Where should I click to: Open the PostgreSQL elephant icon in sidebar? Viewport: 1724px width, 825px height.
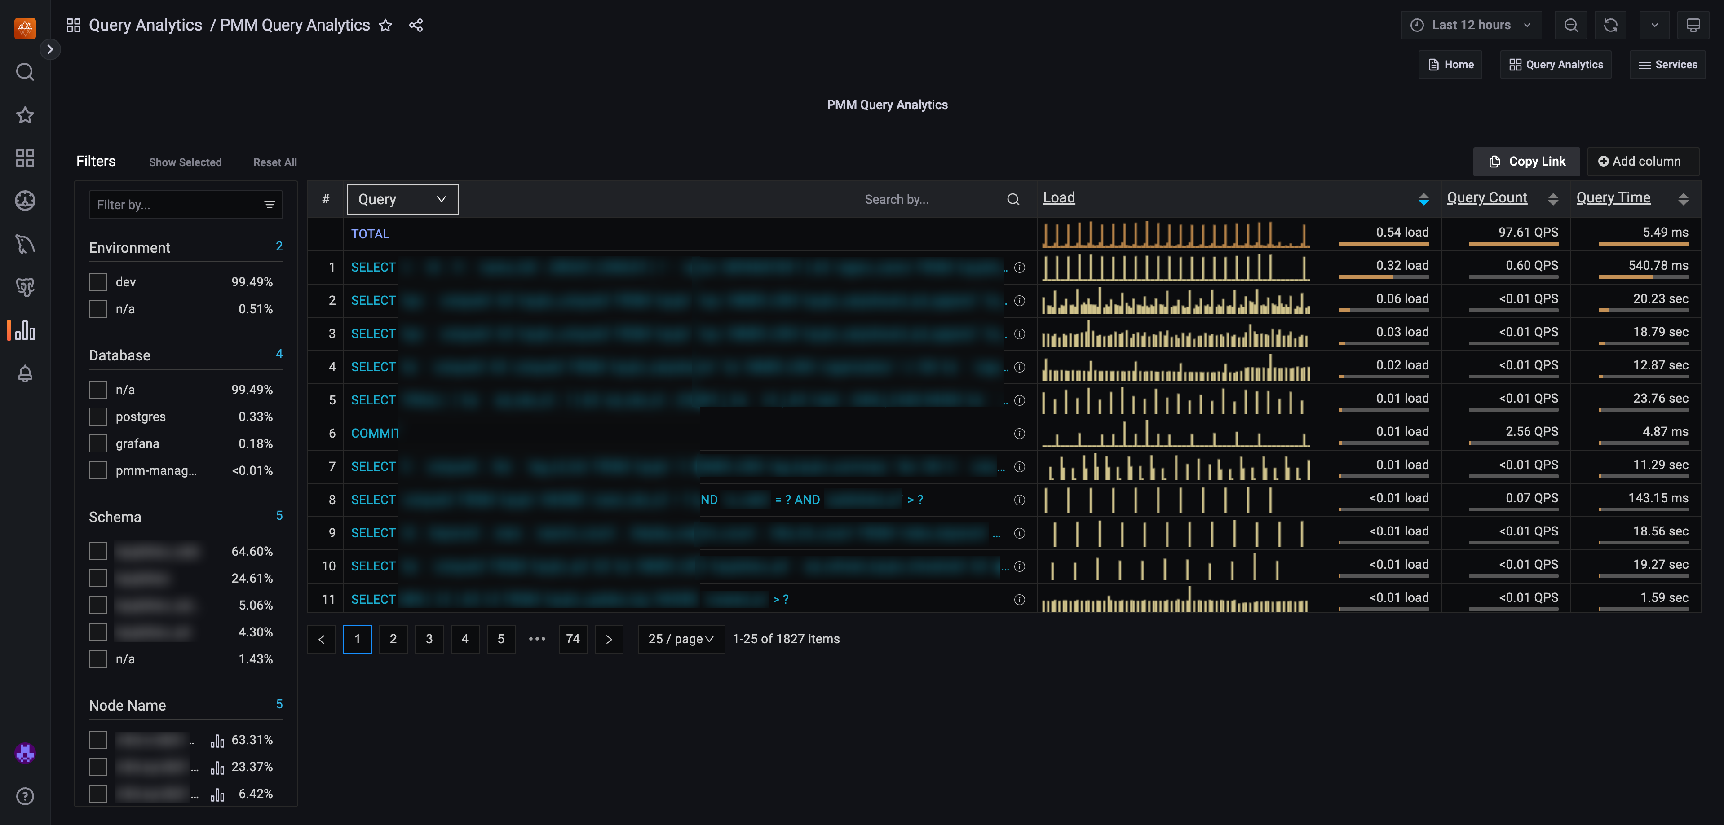(25, 287)
